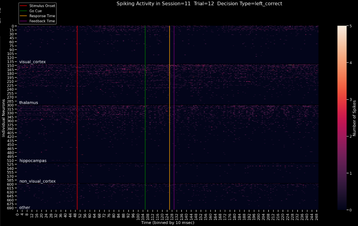
Task: Click the visual_cortex region label
Action: click(32, 62)
